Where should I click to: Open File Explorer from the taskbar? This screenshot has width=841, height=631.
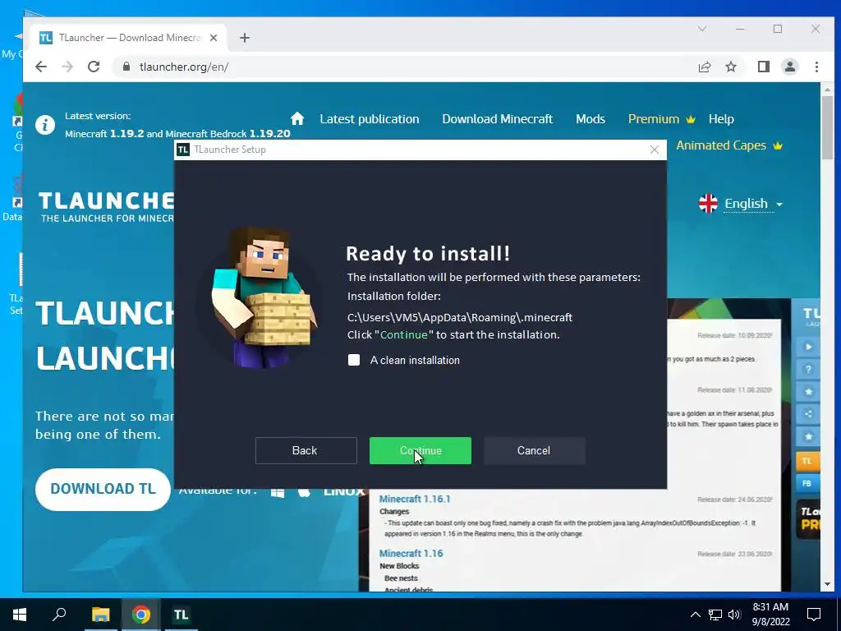pyautogui.click(x=101, y=615)
